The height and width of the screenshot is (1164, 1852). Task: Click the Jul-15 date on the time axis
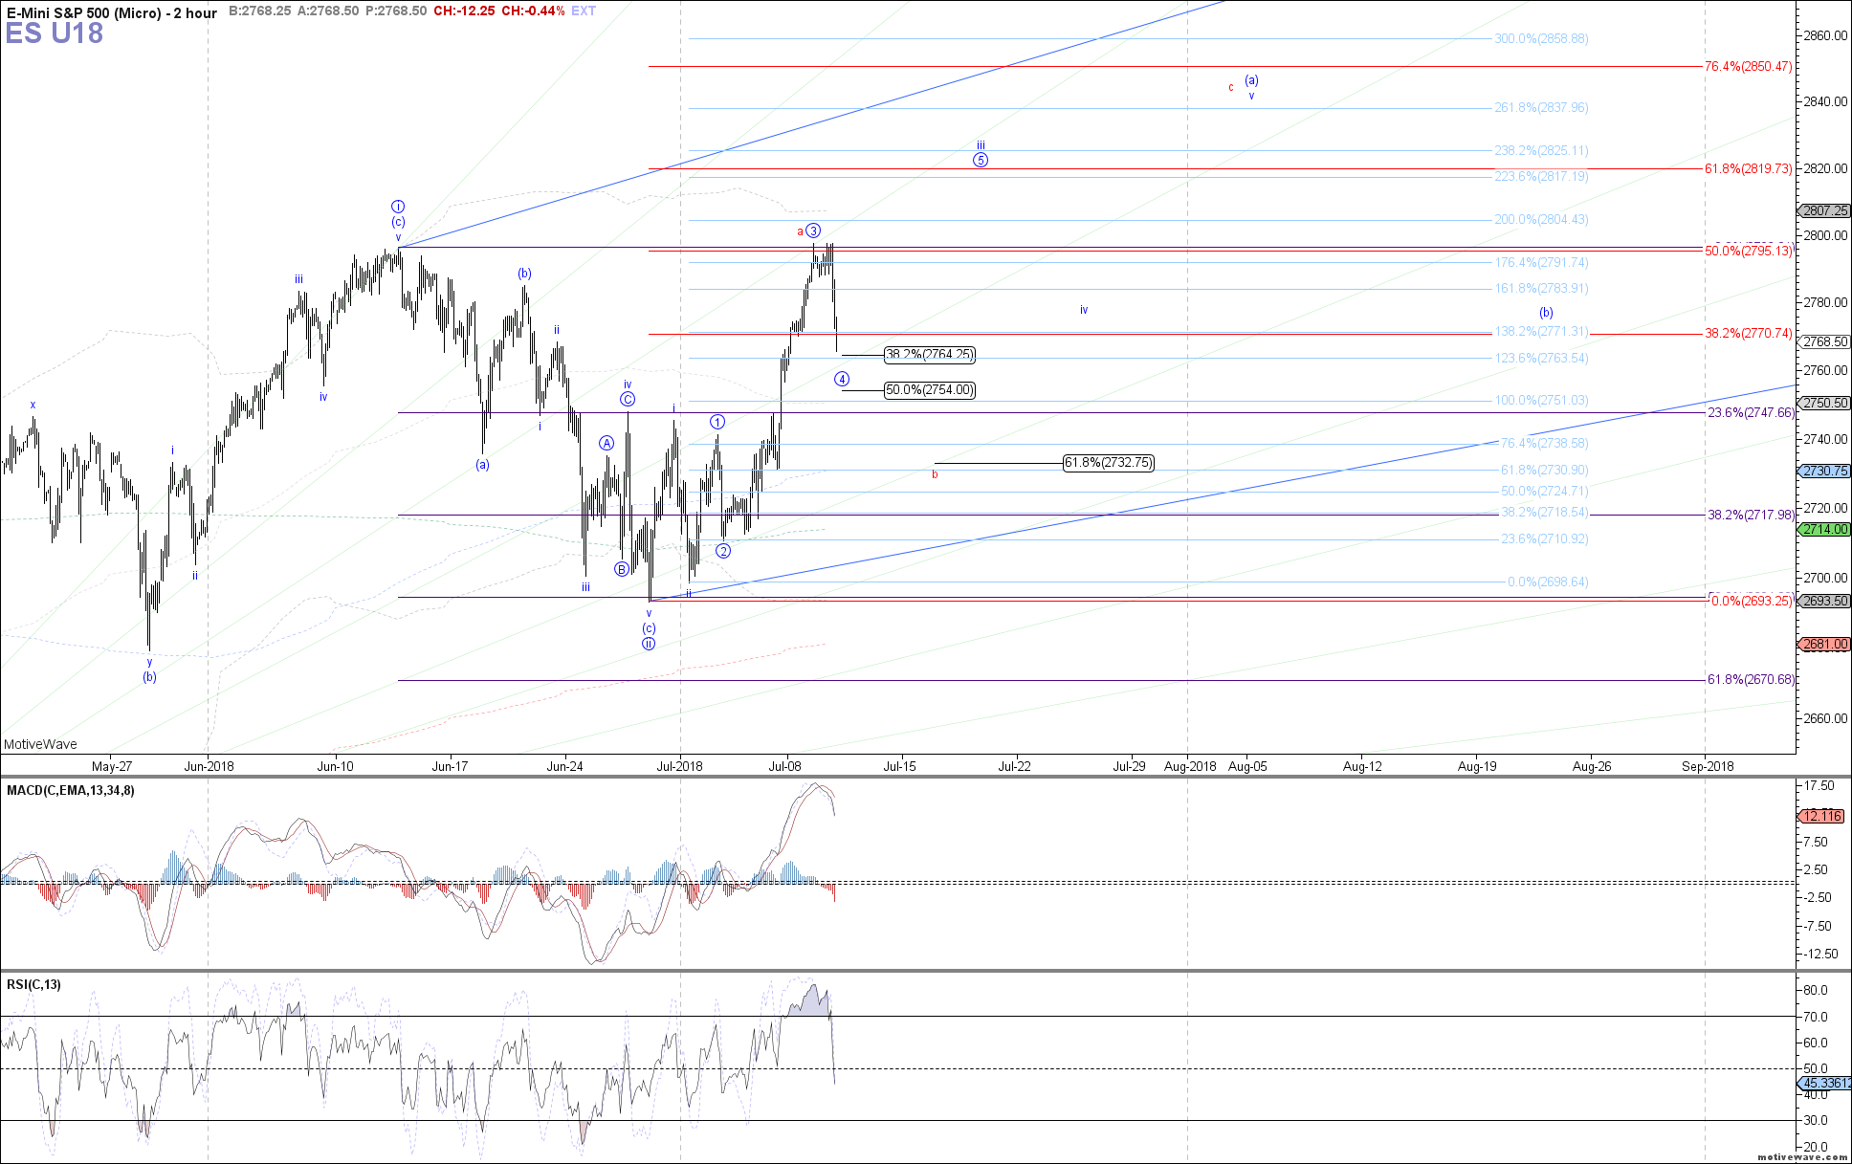click(899, 766)
